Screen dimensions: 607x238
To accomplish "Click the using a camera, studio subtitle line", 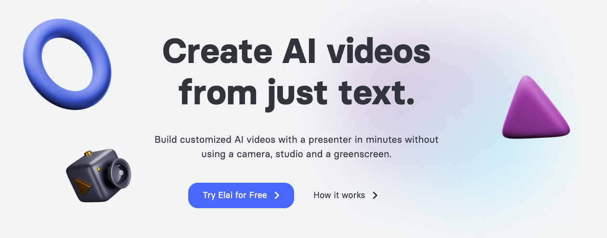I will pyautogui.click(x=297, y=155).
